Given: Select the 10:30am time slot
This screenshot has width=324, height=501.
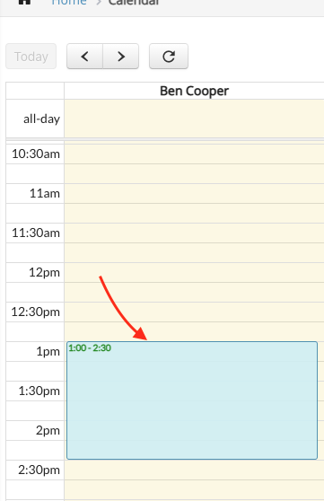Looking at the screenshot, I should click(194, 154).
